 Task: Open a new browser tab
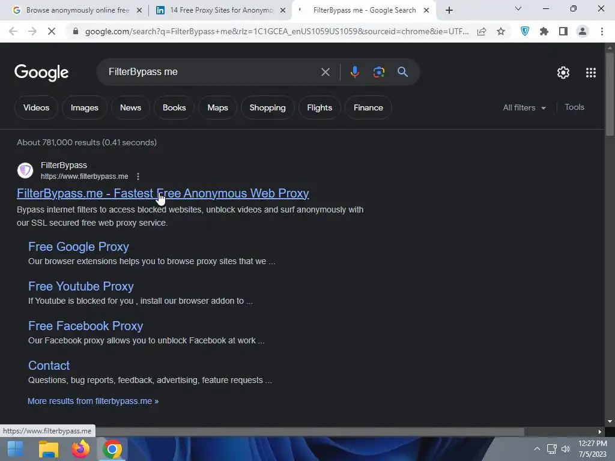[x=449, y=11]
